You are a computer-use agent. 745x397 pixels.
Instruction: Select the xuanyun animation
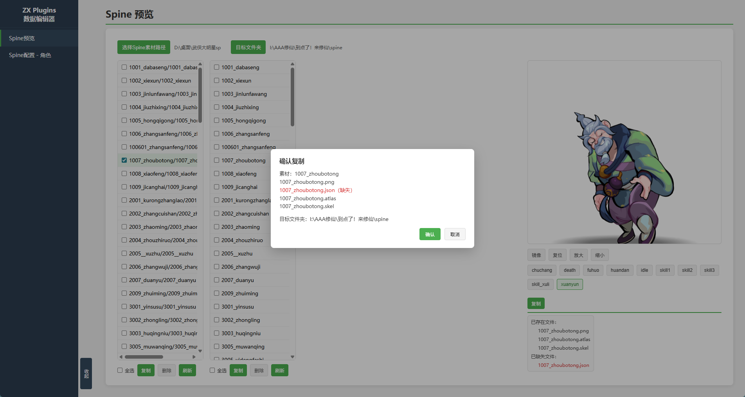570,284
